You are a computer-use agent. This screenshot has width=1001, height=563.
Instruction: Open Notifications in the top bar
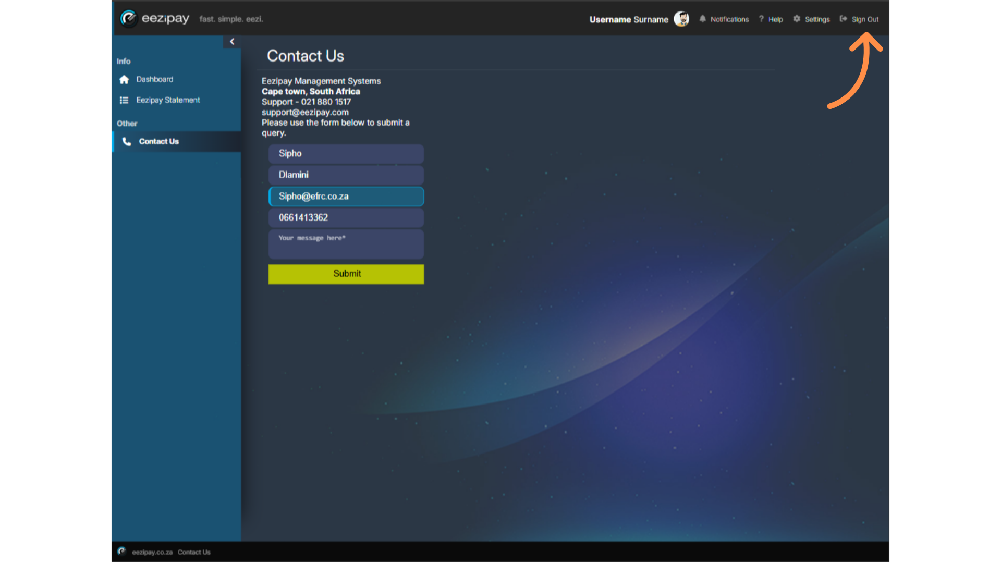click(x=724, y=19)
